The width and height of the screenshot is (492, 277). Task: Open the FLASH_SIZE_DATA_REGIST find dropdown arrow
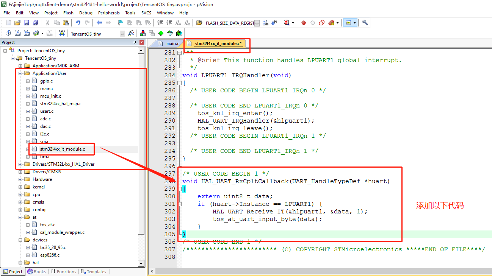coord(257,23)
